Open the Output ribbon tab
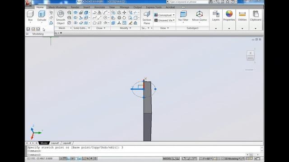This screenshot has width=289, height=162. pos(137,7)
